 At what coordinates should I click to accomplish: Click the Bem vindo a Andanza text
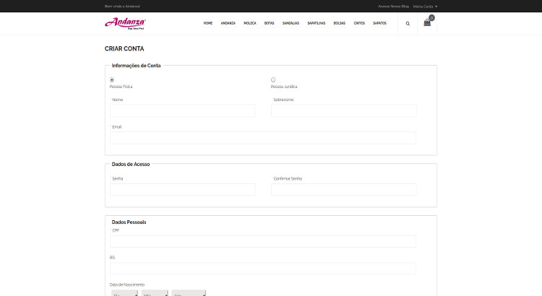pyautogui.click(x=122, y=6)
